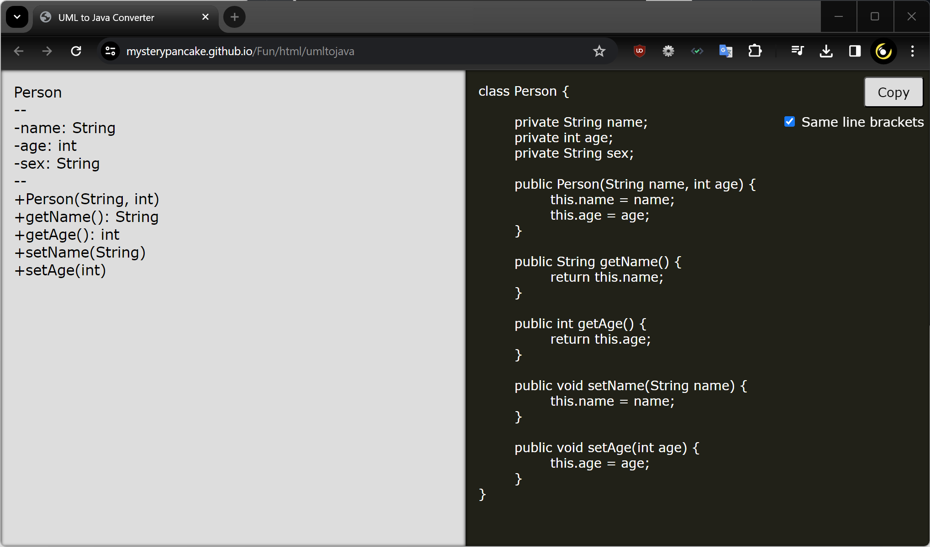Open the Chrome three-dot menu
Image resolution: width=930 pixels, height=547 pixels.
[912, 51]
